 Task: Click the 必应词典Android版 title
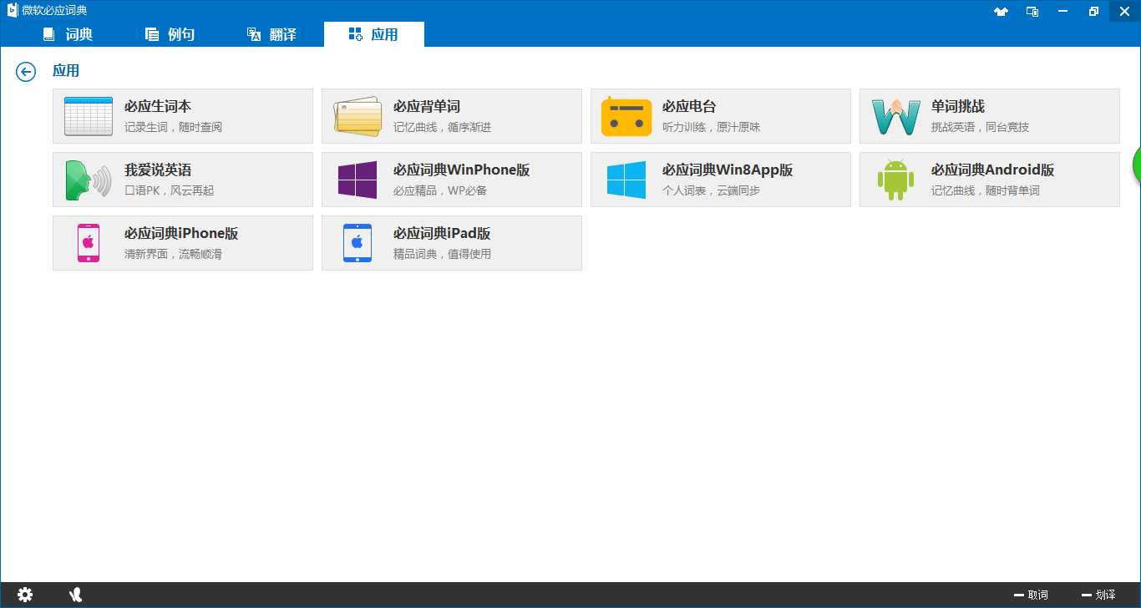993,170
